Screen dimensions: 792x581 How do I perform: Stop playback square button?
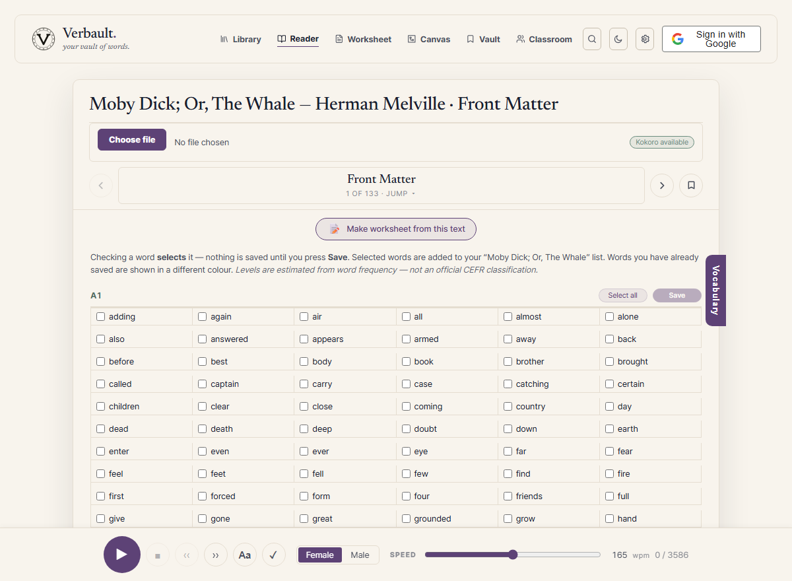(158, 555)
